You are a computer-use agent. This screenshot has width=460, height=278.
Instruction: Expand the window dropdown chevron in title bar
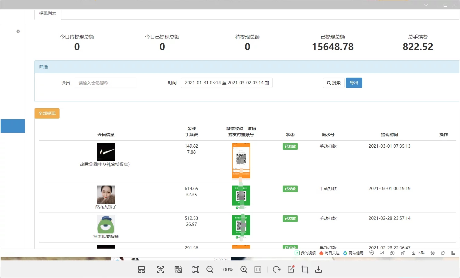coord(426,5)
